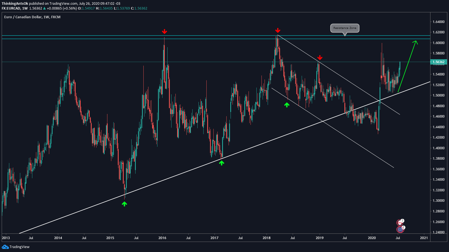
Task: Click the 1.62000 price axis label
Action: 439,32
